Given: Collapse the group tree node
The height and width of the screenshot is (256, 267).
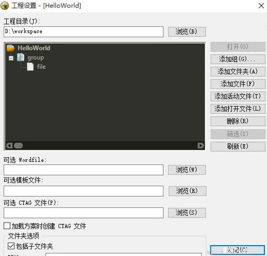Looking at the screenshot, I should tap(11, 58).
